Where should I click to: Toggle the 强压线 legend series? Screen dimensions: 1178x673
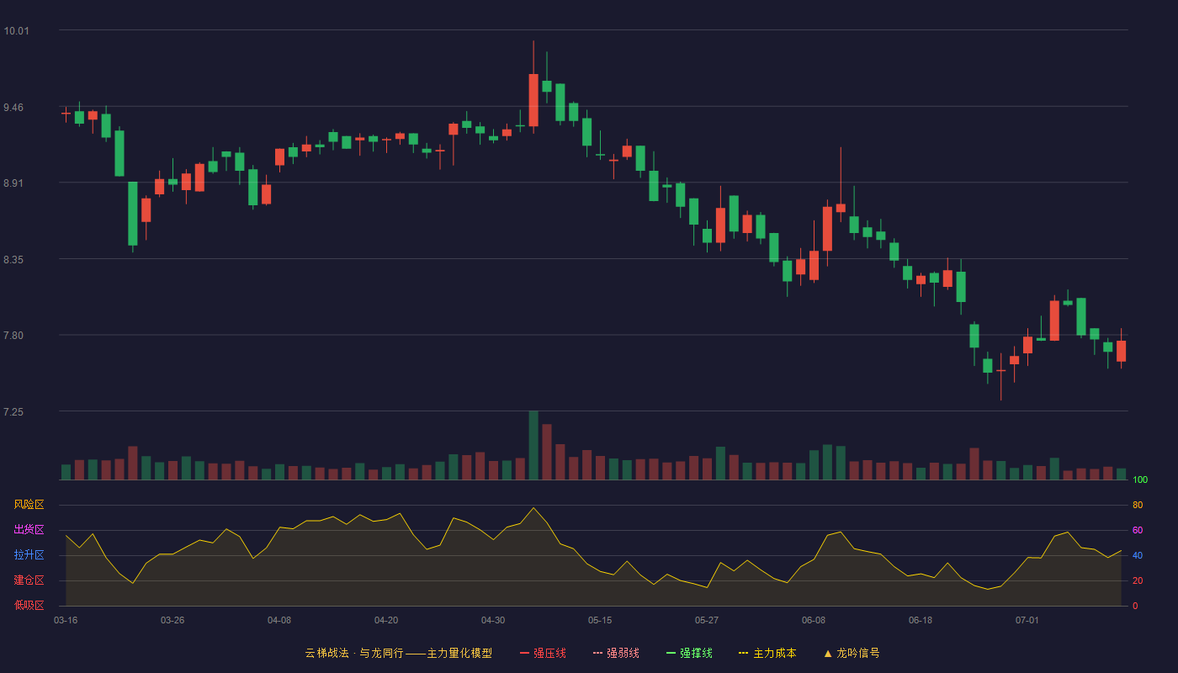[543, 653]
